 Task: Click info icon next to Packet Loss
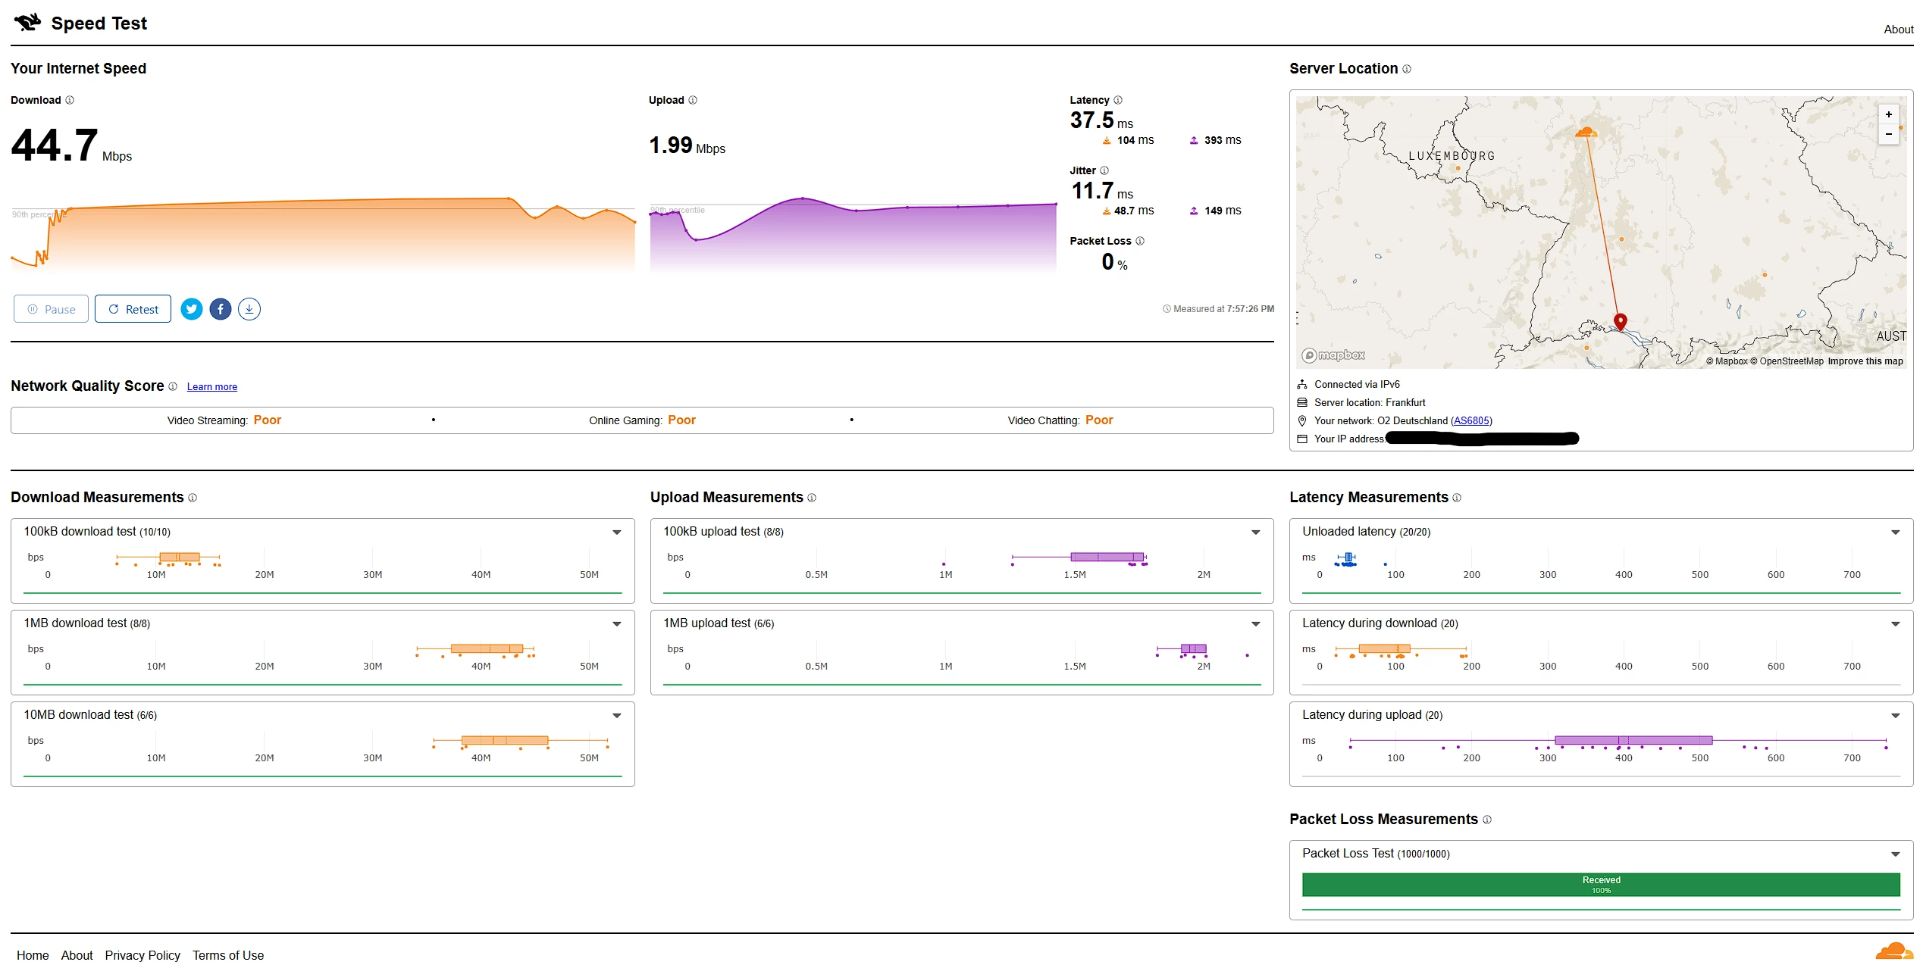pos(1140,241)
